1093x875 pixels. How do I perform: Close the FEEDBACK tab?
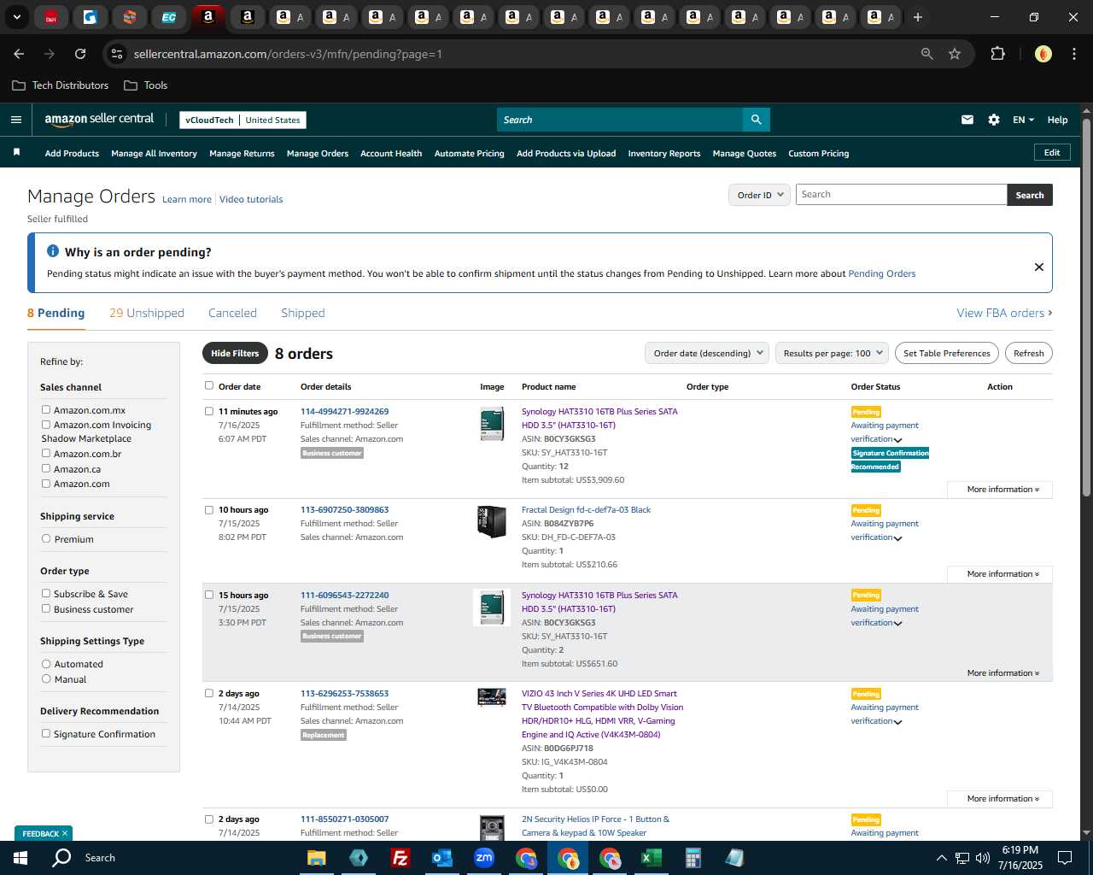tap(65, 833)
